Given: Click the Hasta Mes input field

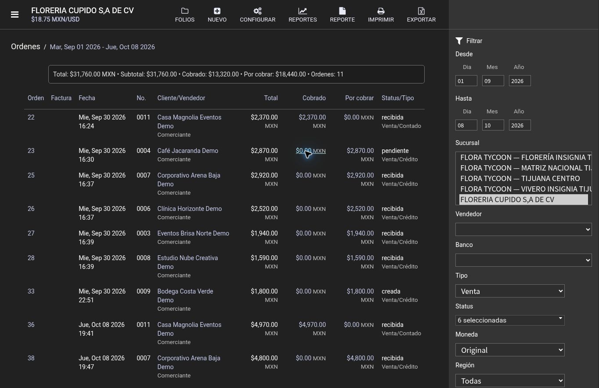Looking at the screenshot, I should pos(493,125).
